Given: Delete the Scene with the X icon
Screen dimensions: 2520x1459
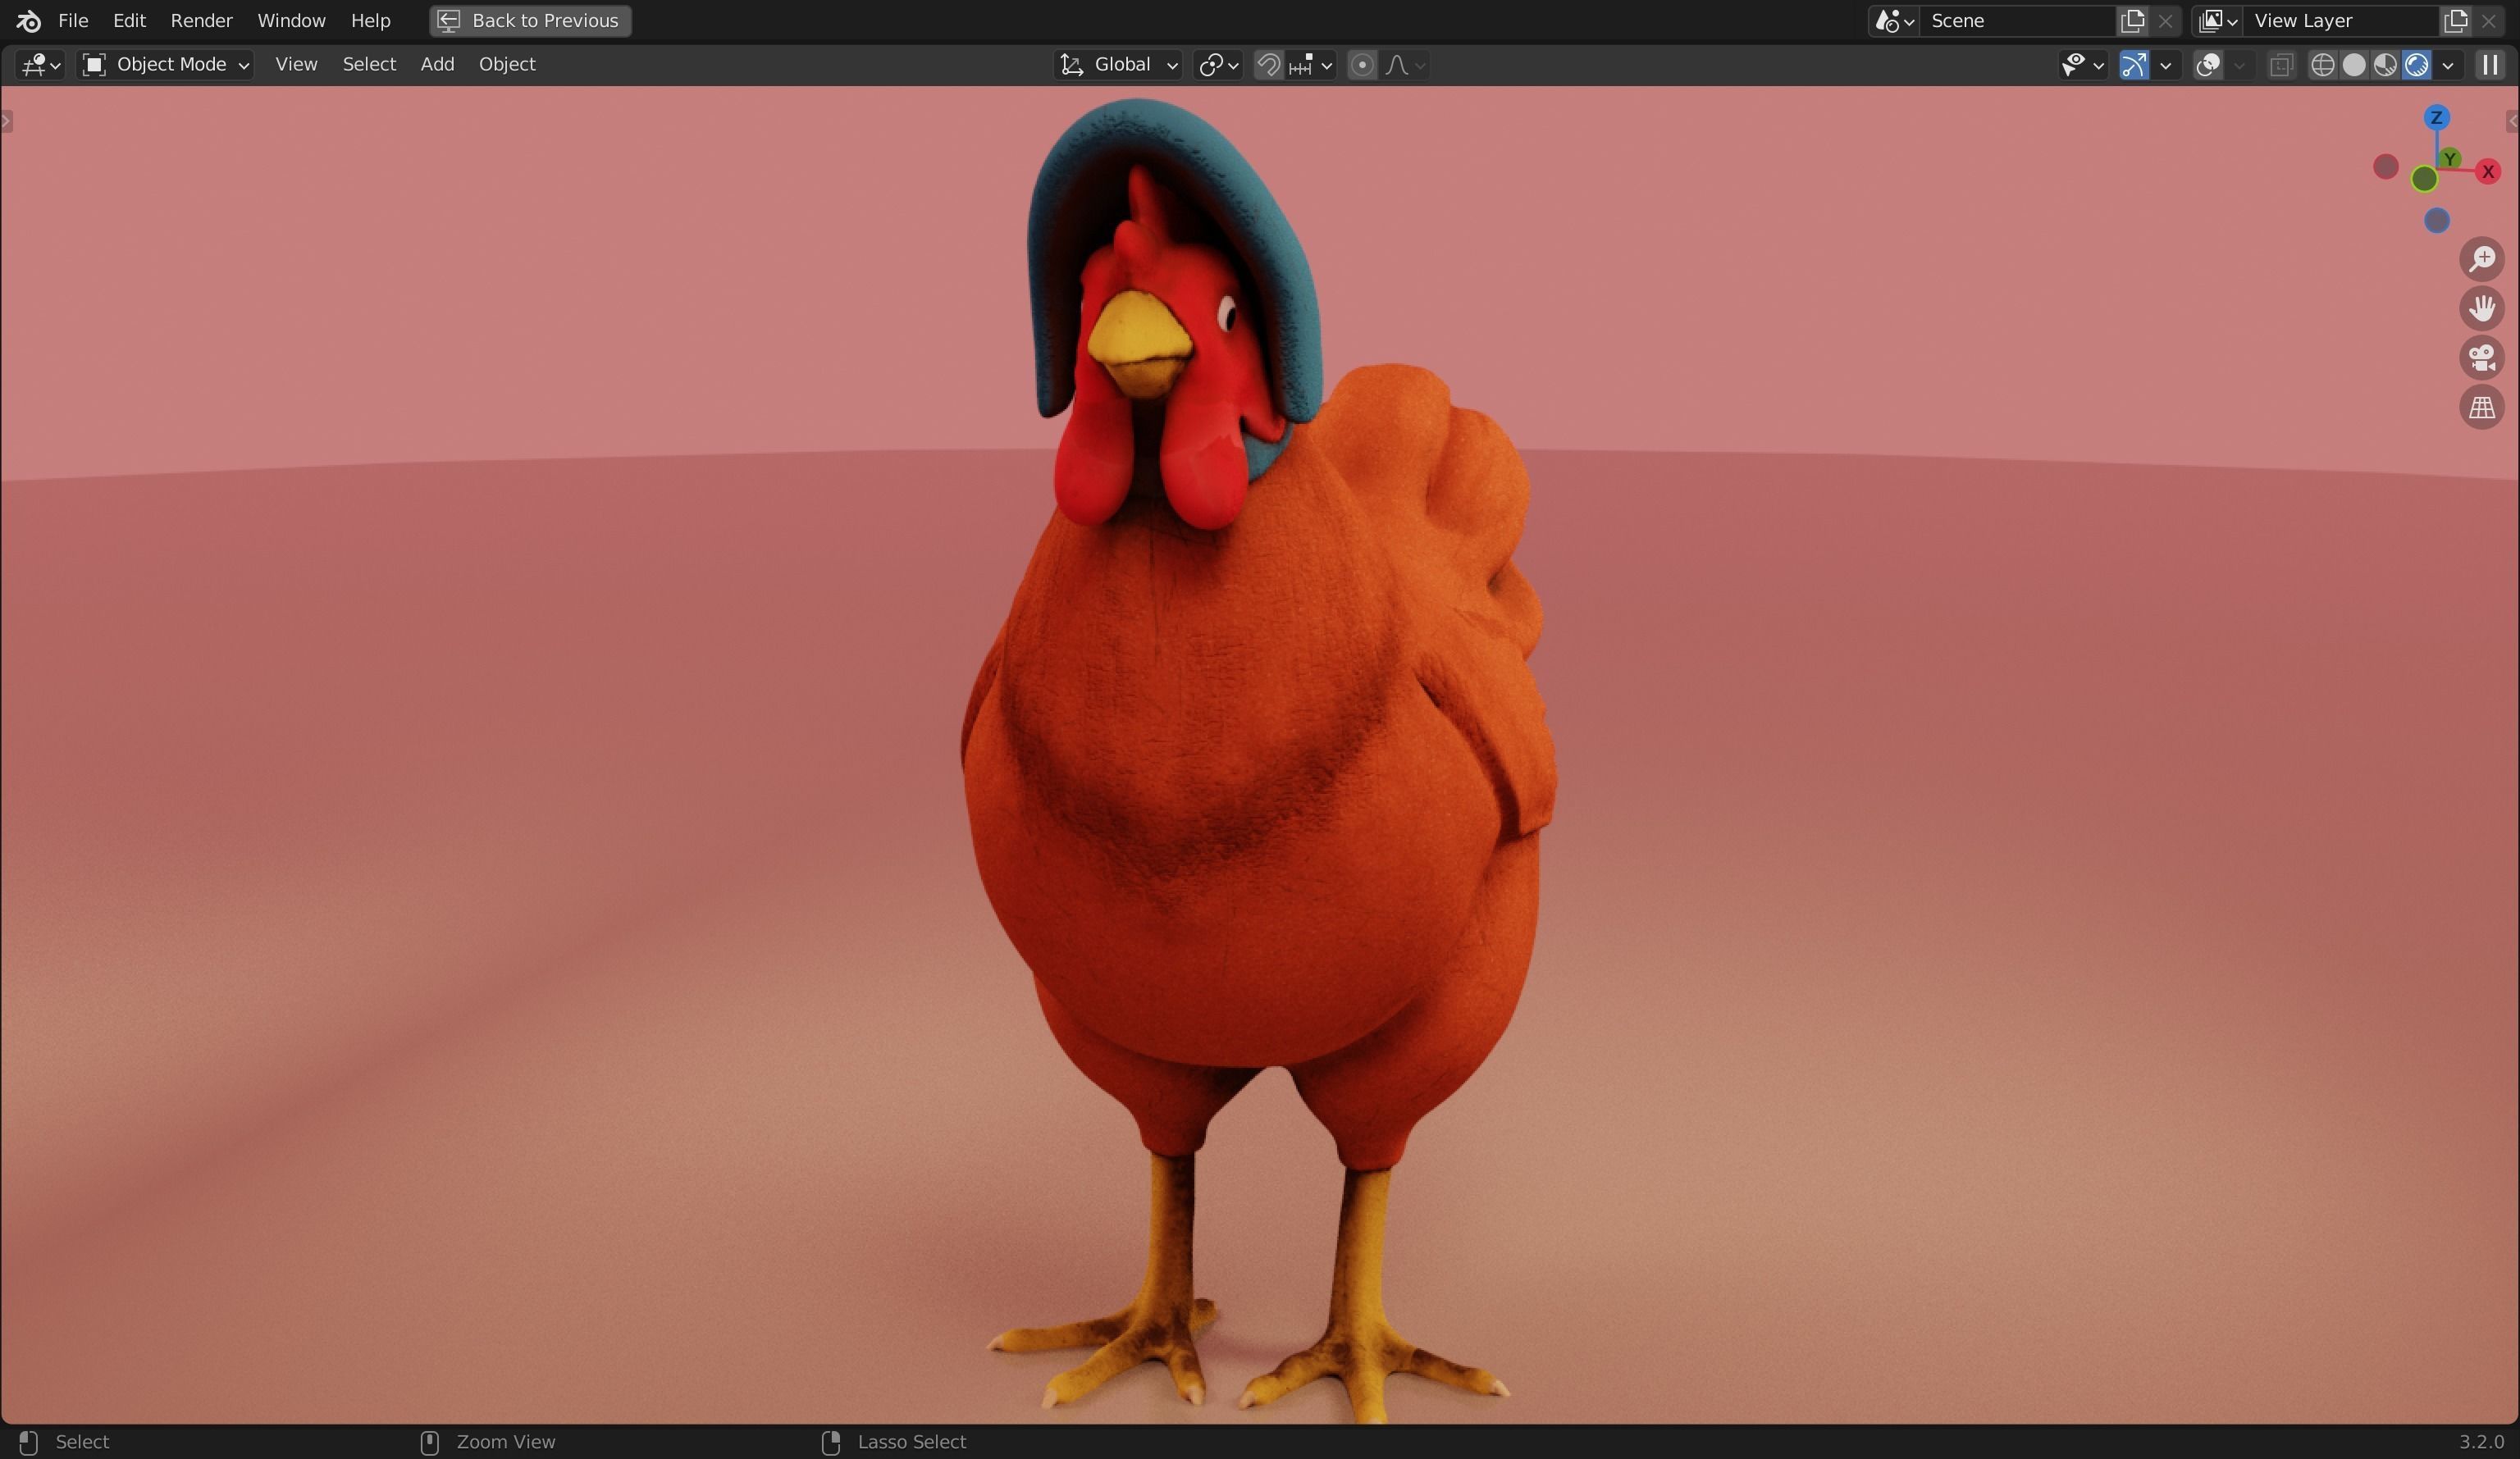Looking at the screenshot, I should coord(2165,20).
